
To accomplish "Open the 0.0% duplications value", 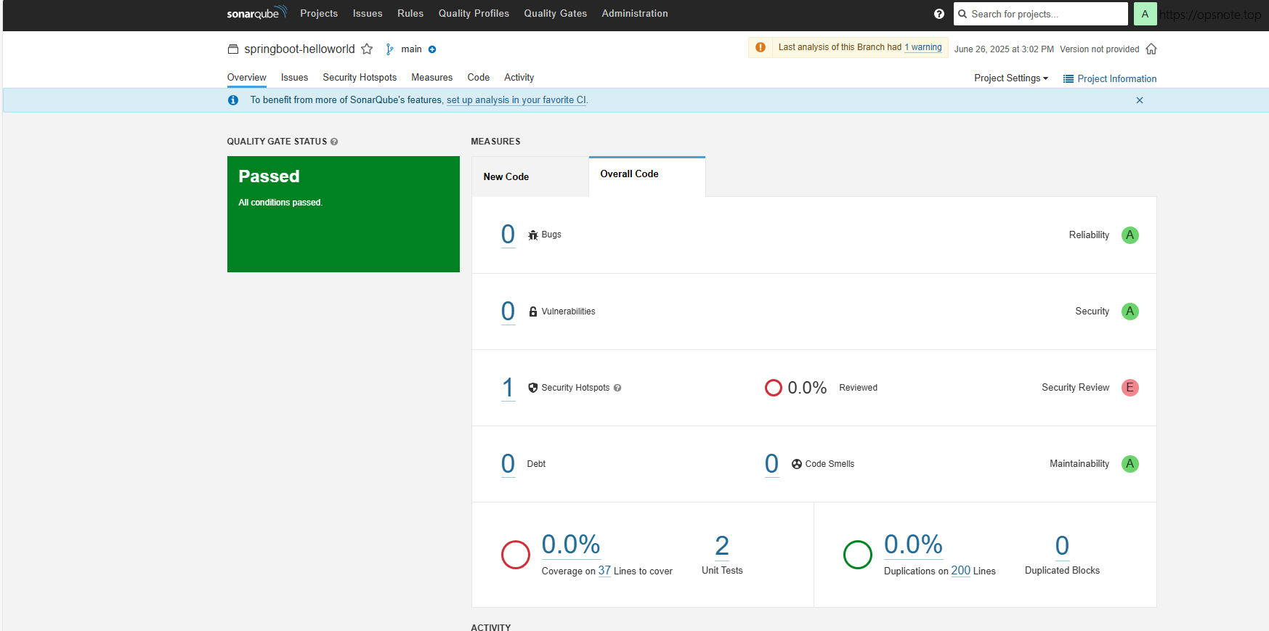I will pyautogui.click(x=913, y=545).
